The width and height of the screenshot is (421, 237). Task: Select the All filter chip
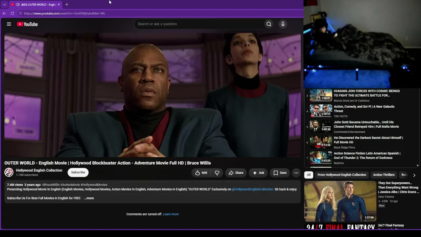[x=309, y=175]
